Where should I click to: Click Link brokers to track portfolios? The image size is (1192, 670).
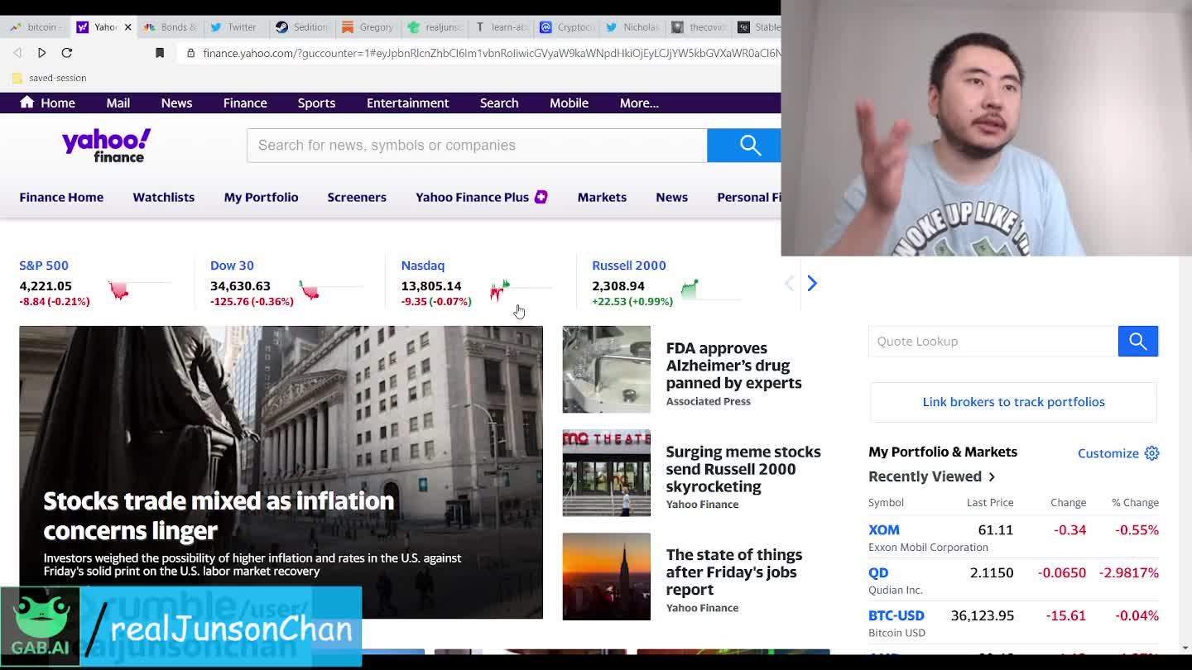(1013, 402)
